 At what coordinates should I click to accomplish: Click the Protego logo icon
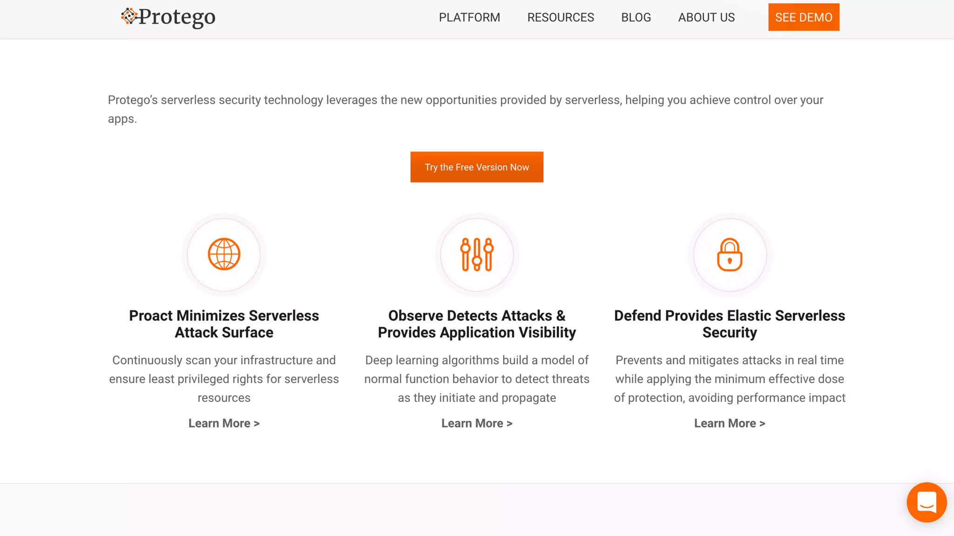coord(129,16)
